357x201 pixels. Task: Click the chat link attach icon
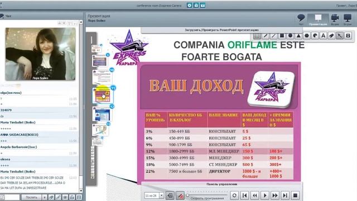[58, 197]
